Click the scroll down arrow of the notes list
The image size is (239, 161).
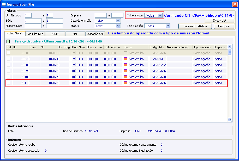pos(230,120)
